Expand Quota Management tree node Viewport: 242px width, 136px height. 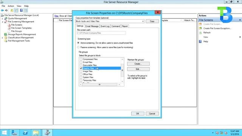coord(2,19)
